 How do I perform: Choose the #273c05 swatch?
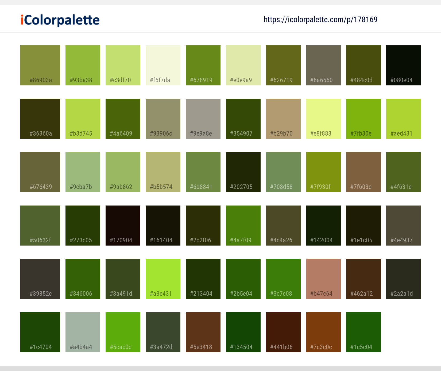pyautogui.click(x=83, y=226)
